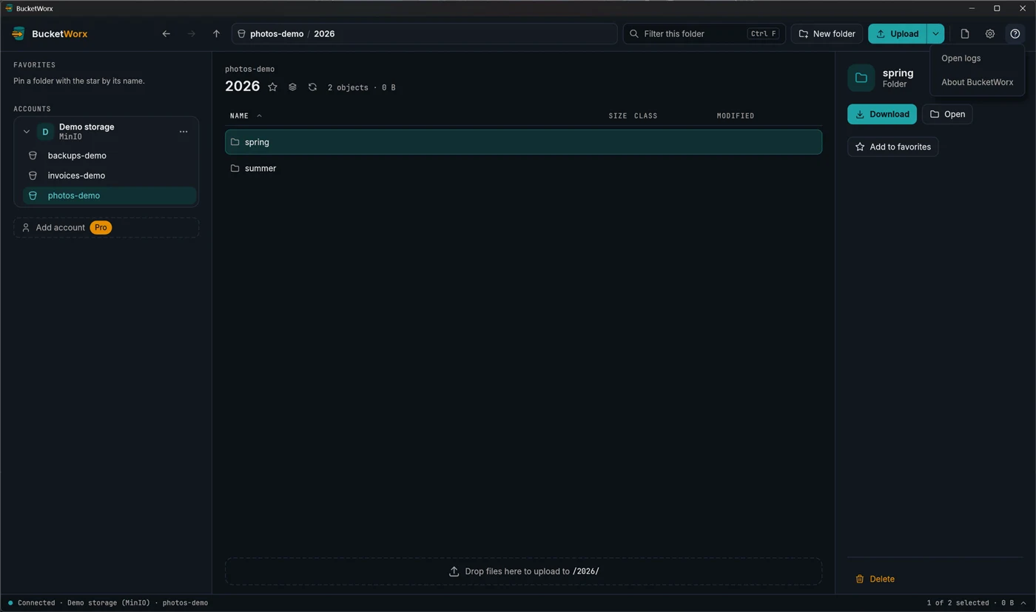Select the photos-demo bucket
1036x612 pixels.
point(110,196)
